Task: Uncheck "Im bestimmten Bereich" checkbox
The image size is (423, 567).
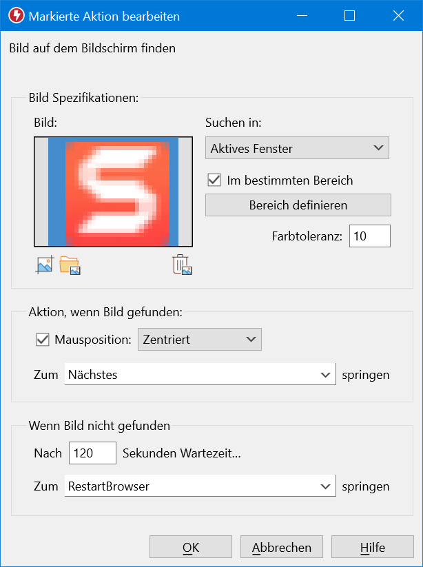Action: point(214,181)
